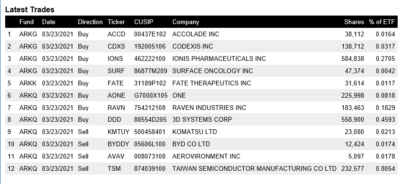Click RAVEN INDUSTRIES INC entry

click(x=209, y=108)
